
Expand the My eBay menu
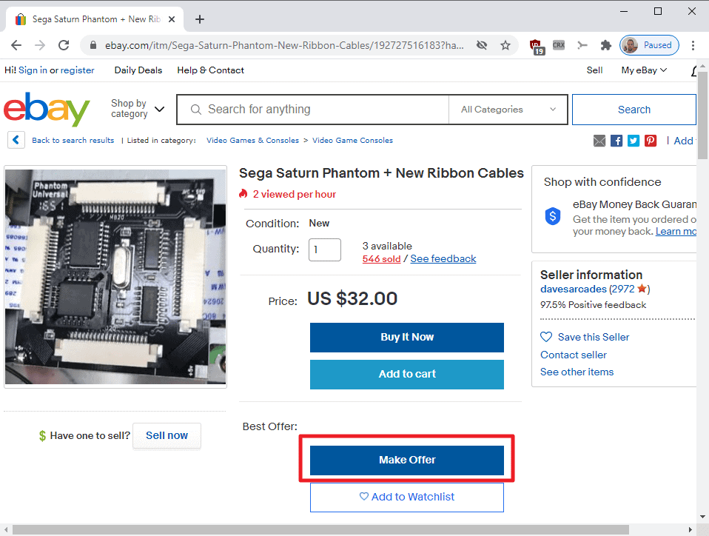coord(644,70)
